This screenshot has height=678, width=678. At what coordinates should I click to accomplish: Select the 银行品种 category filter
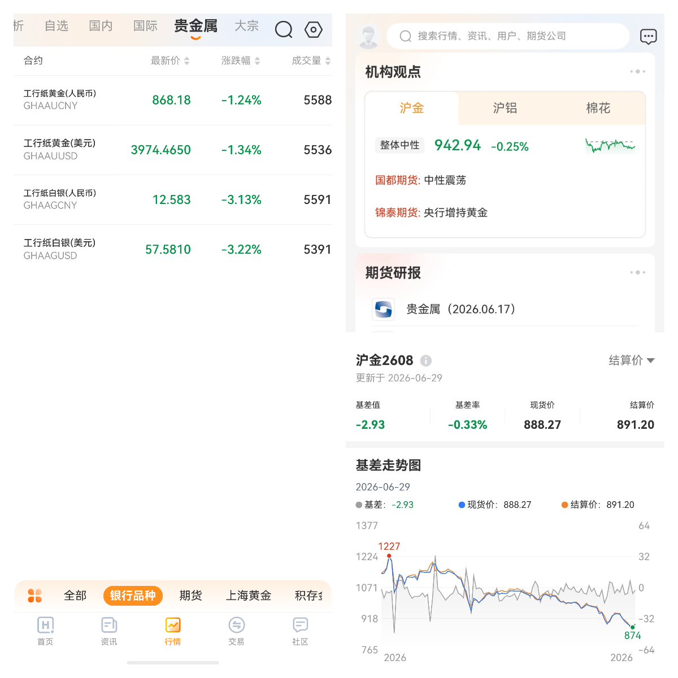[x=133, y=596]
